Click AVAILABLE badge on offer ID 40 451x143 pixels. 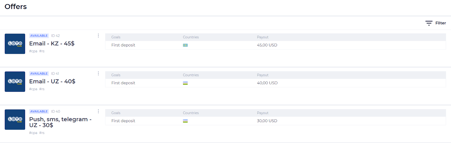coord(39,111)
